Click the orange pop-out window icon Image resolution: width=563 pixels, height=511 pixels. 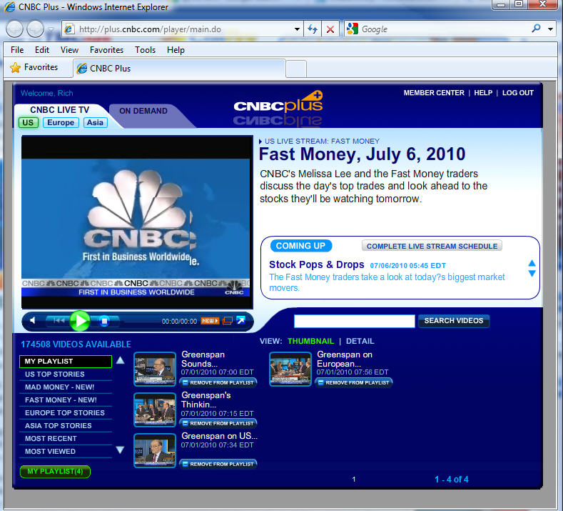[x=228, y=321]
